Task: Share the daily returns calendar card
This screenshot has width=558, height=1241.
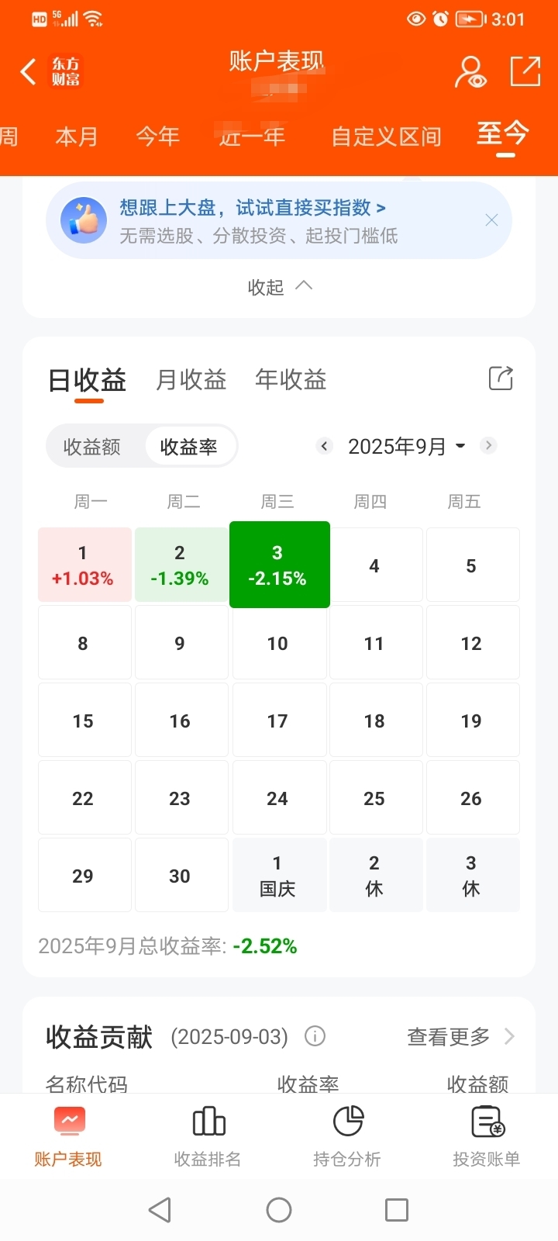Action: [x=501, y=379]
